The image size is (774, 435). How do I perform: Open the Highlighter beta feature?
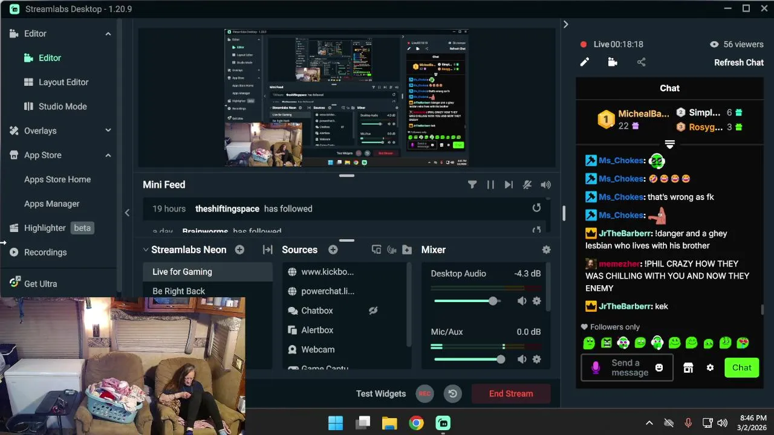51,228
